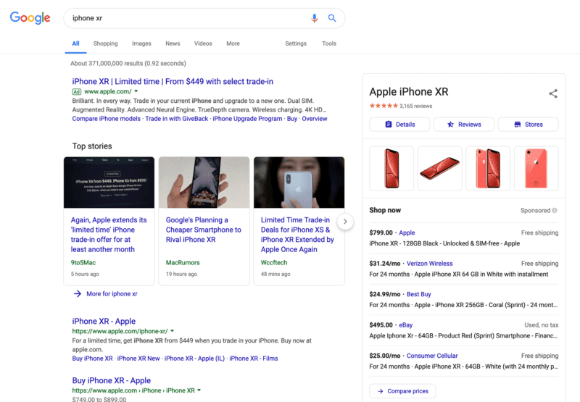Click the first red iPhone XR thumbnail
The image size is (580, 402).
pyautogui.click(x=391, y=168)
